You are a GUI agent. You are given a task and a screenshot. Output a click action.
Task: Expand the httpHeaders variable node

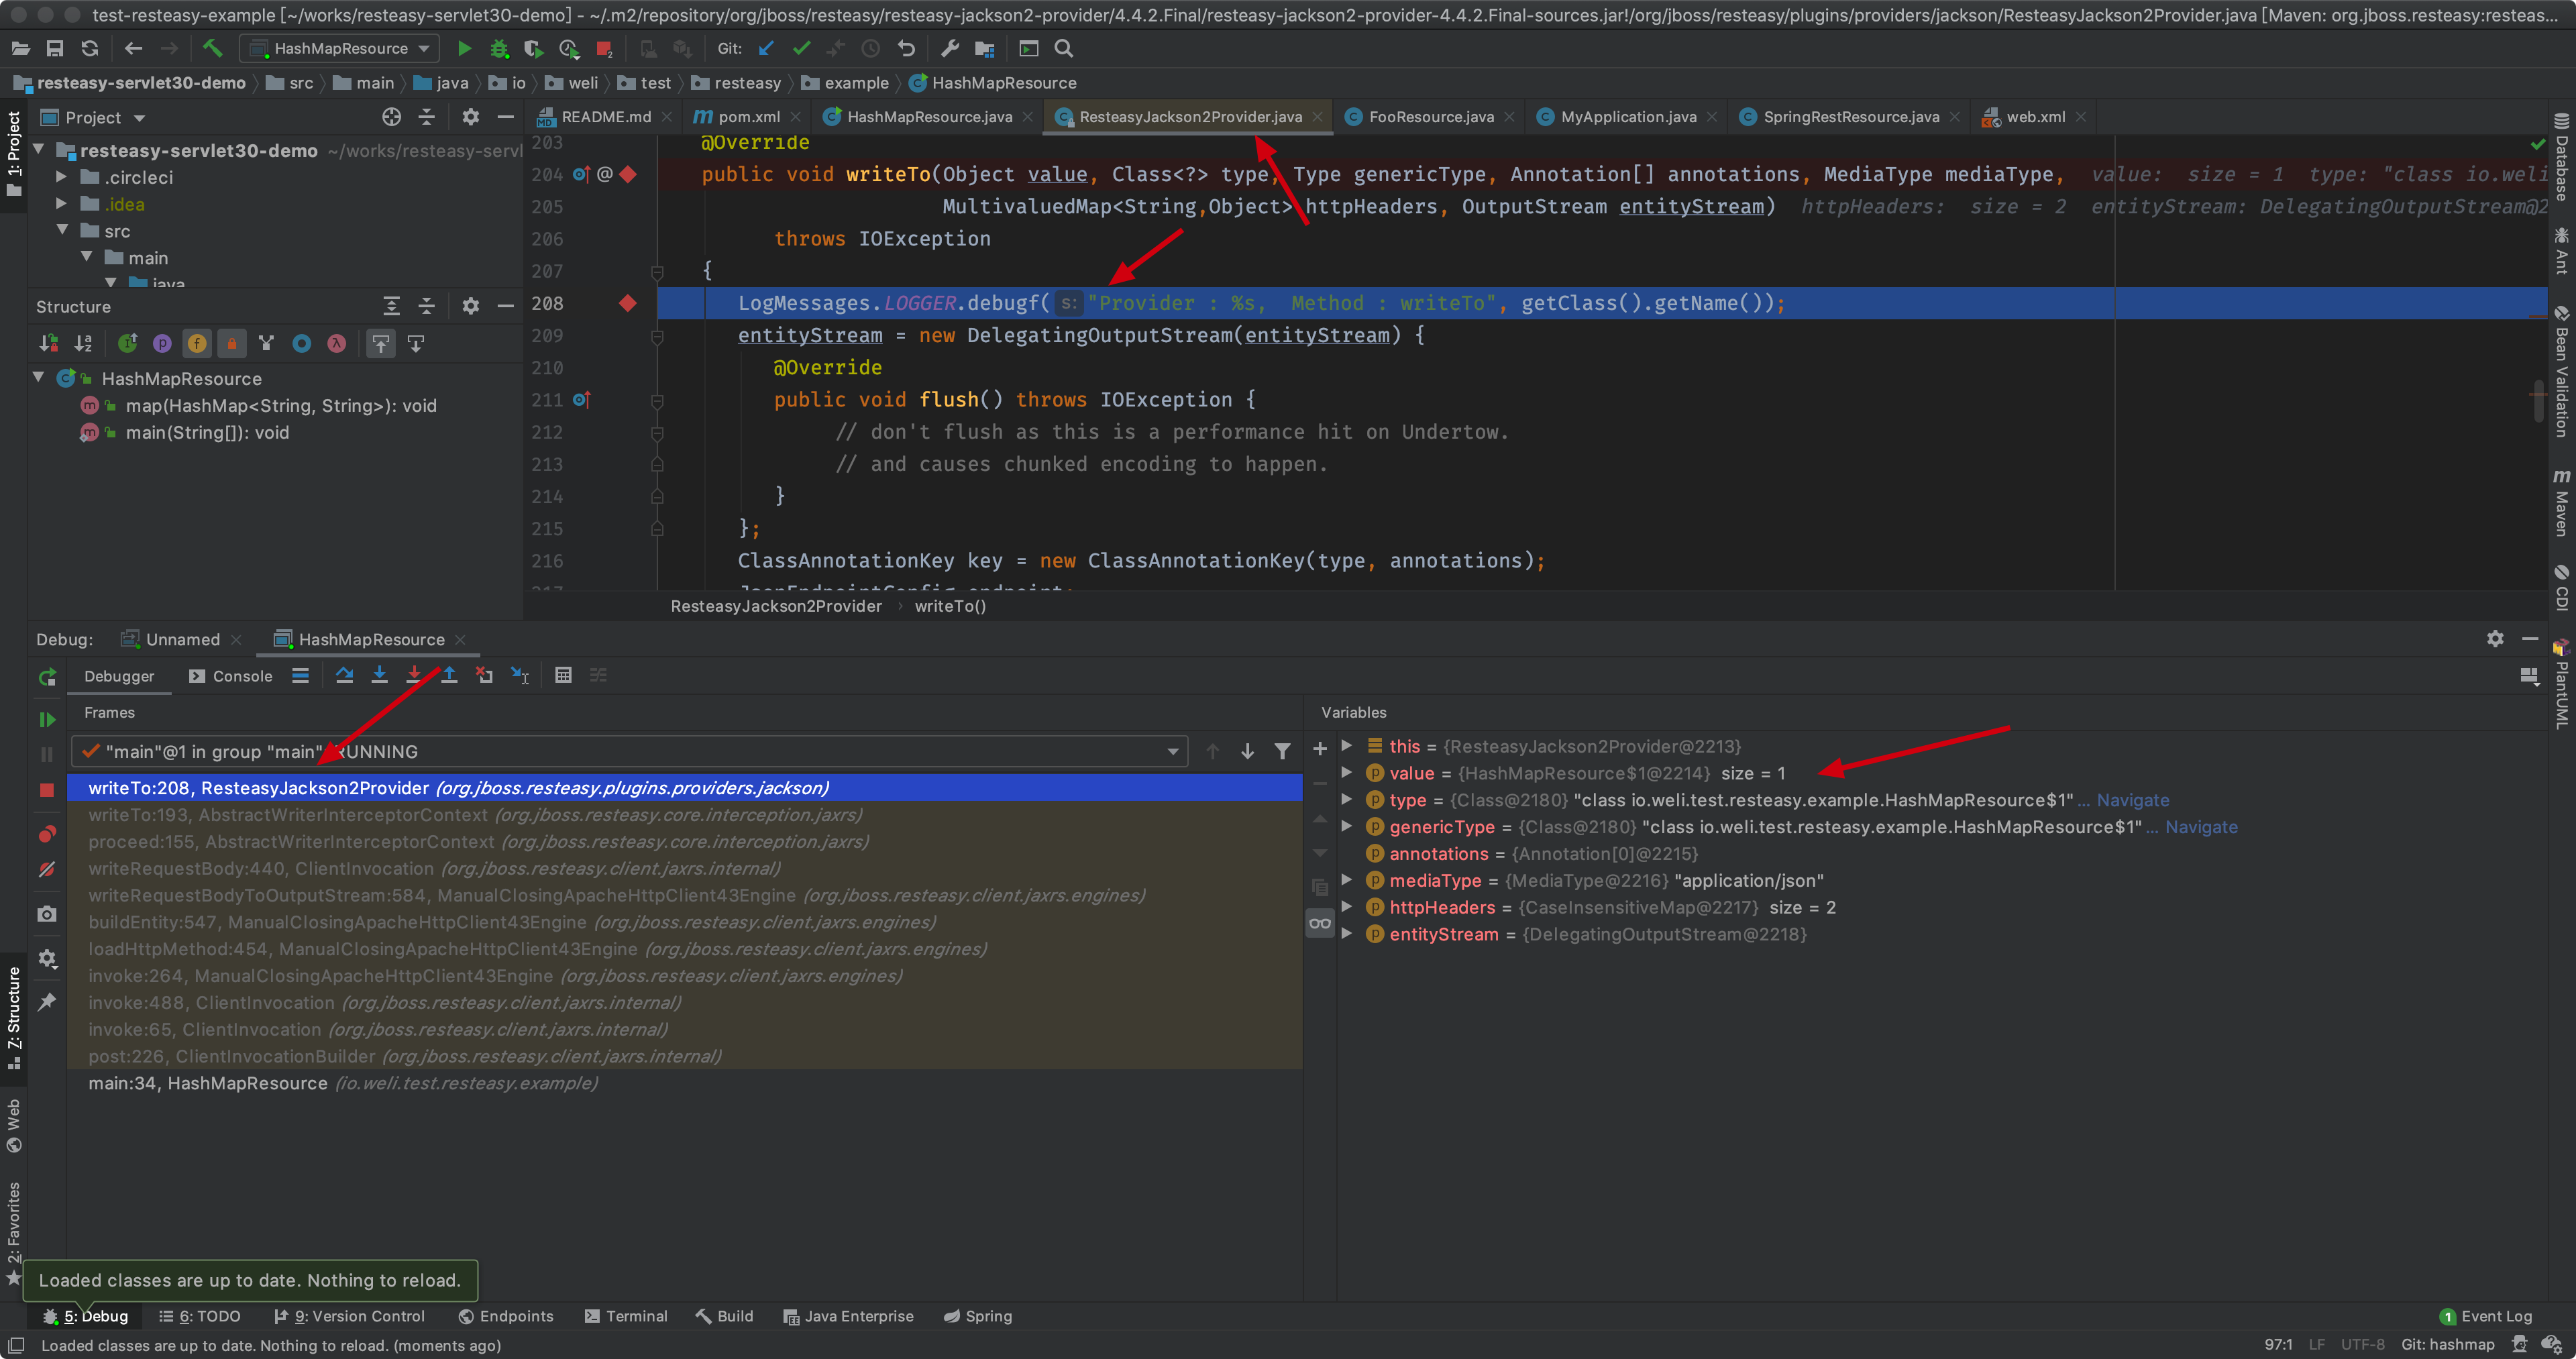pyautogui.click(x=1347, y=907)
